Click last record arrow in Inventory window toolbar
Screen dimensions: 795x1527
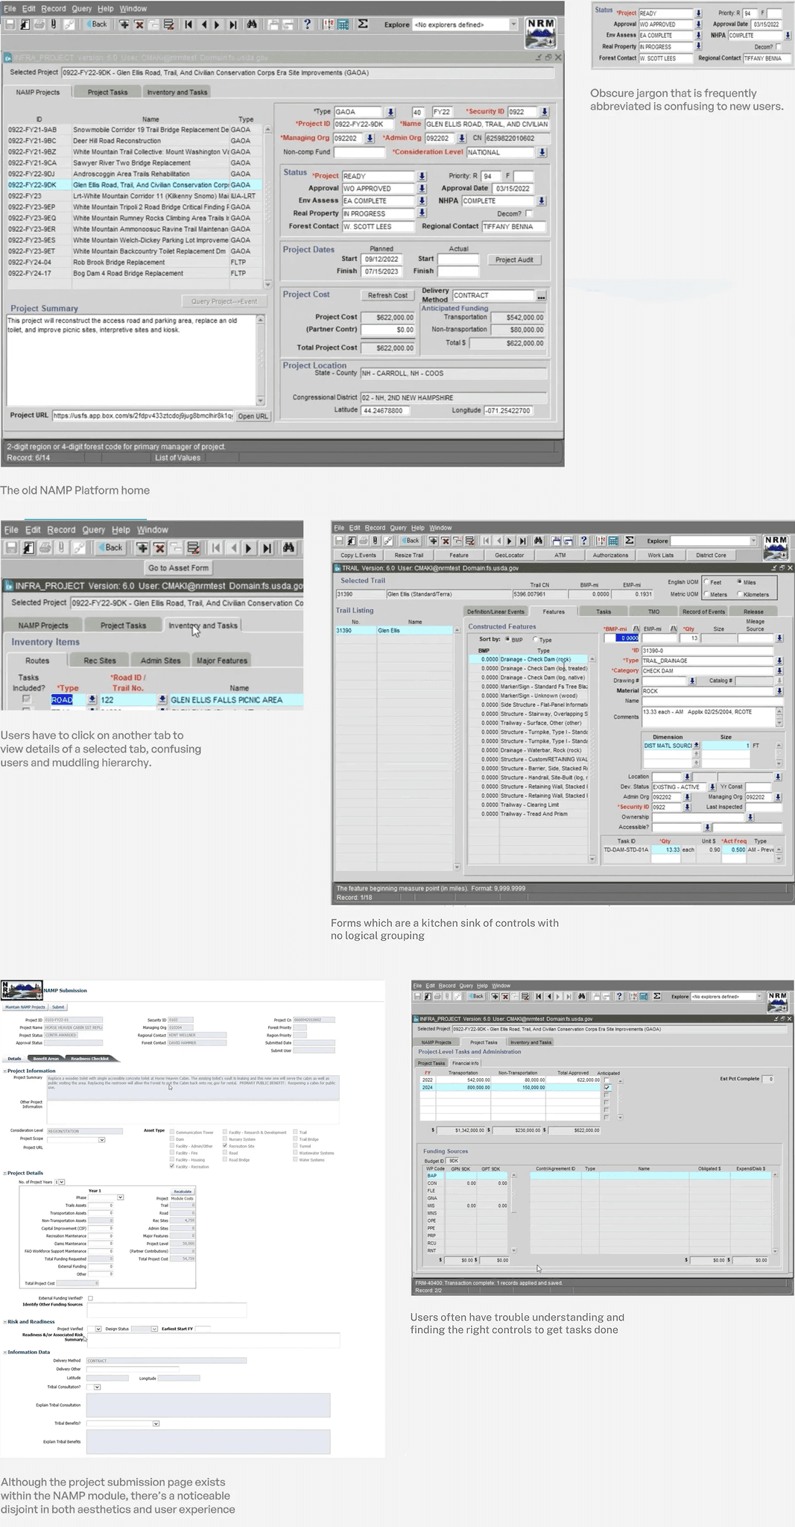tap(267, 548)
